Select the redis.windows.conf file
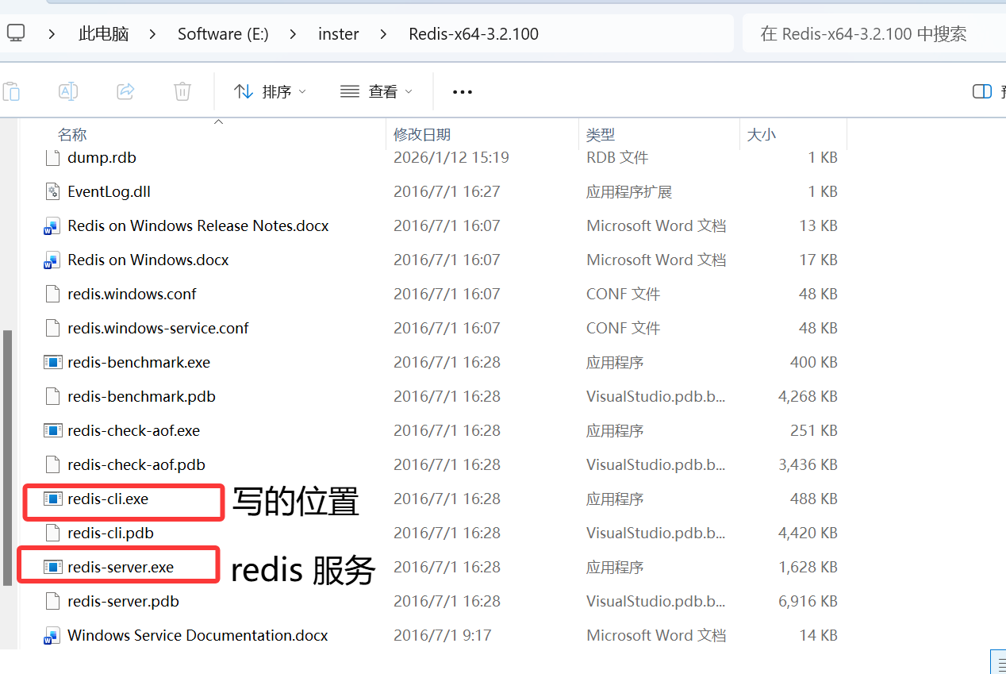Viewport: 1006px width, 674px height. click(132, 294)
